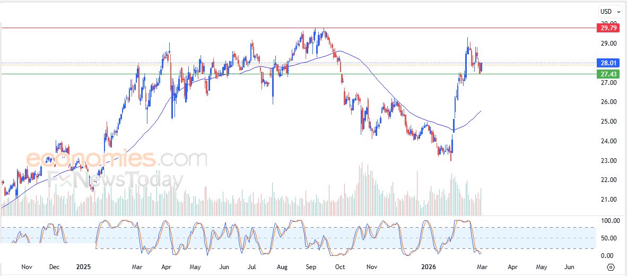
Task: Click the Dec label on the time axis
Action: [55, 267]
